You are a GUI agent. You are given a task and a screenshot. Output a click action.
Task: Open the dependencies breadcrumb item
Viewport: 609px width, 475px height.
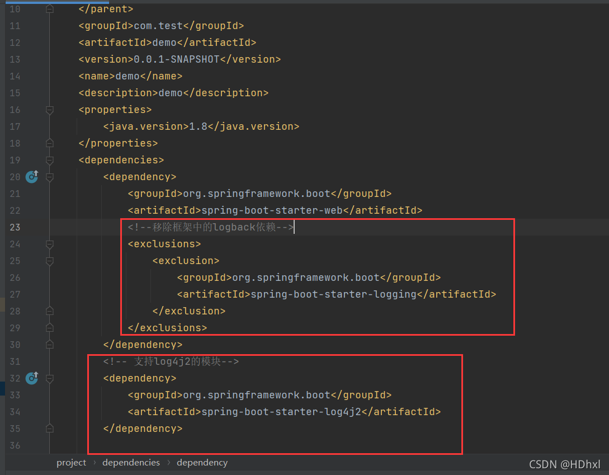[131, 463]
